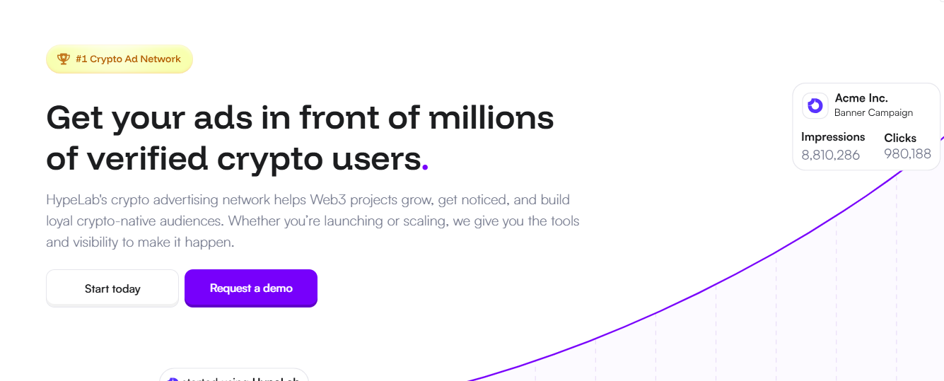Click the Banner Campaign subtitle
The image size is (944, 381).
[873, 113]
